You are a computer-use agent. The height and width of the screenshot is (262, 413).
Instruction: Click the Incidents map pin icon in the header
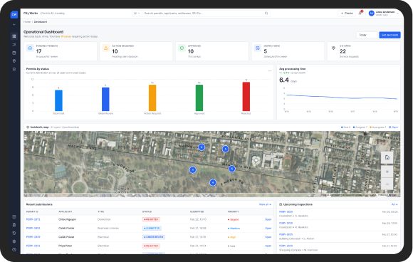pos(28,127)
